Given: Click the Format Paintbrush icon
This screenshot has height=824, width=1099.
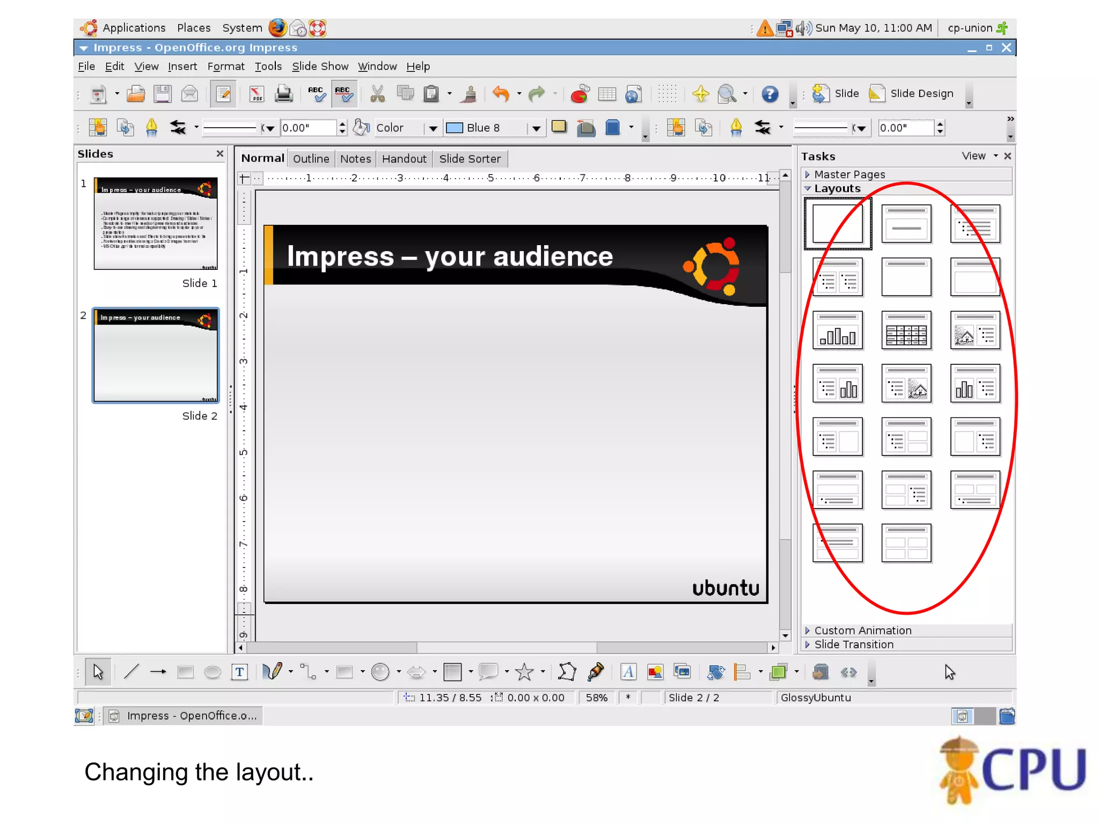Looking at the screenshot, I should coord(470,94).
